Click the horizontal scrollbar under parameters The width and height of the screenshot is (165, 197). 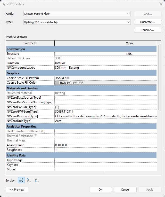point(58,173)
